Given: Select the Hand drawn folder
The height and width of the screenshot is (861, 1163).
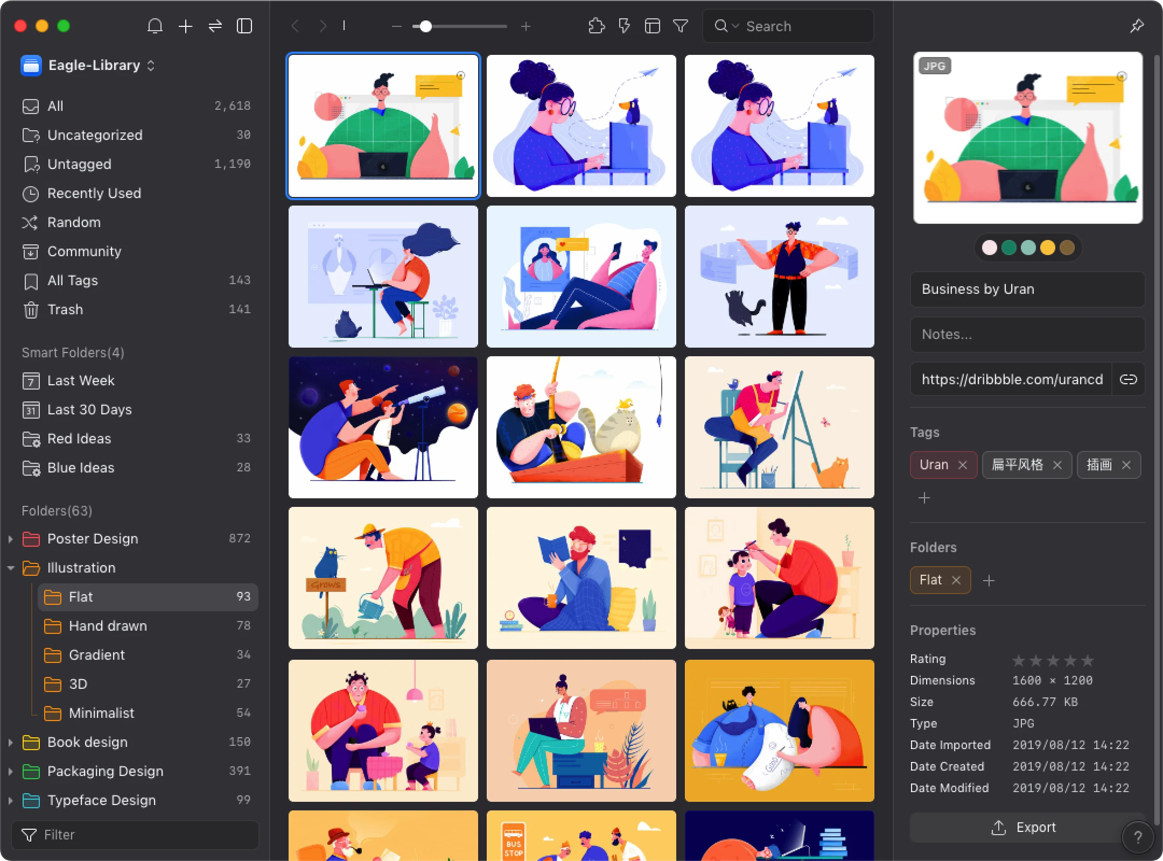Looking at the screenshot, I should (x=148, y=626).
